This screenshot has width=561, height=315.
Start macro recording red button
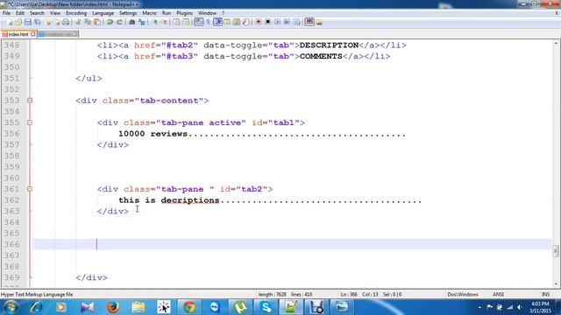[259, 22]
